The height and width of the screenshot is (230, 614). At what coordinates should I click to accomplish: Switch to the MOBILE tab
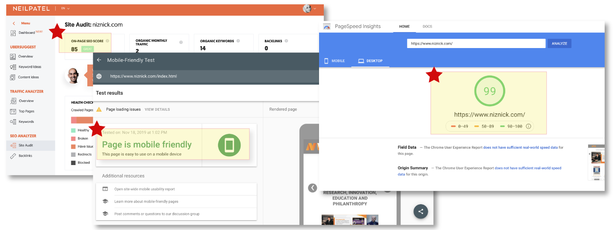coord(334,61)
